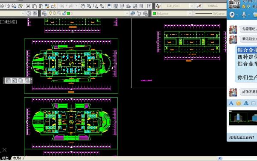Switch to the 布局1 layout tab

[x=17, y=158]
